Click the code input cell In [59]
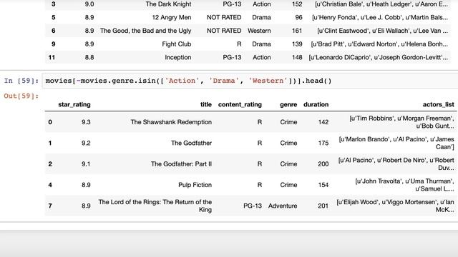This screenshot has width=458, height=257. tap(250, 81)
